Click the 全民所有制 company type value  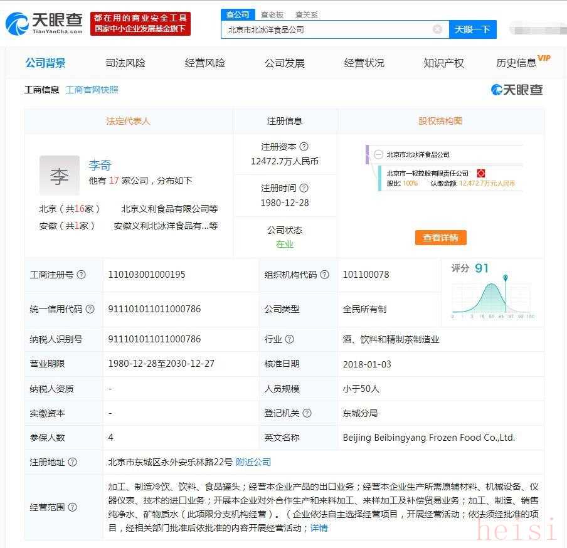(x=364, y=309)
